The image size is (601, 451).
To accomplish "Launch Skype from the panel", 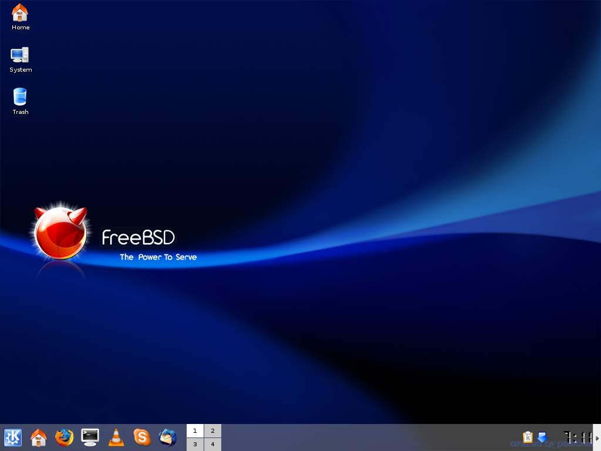I will click(142, 437).
